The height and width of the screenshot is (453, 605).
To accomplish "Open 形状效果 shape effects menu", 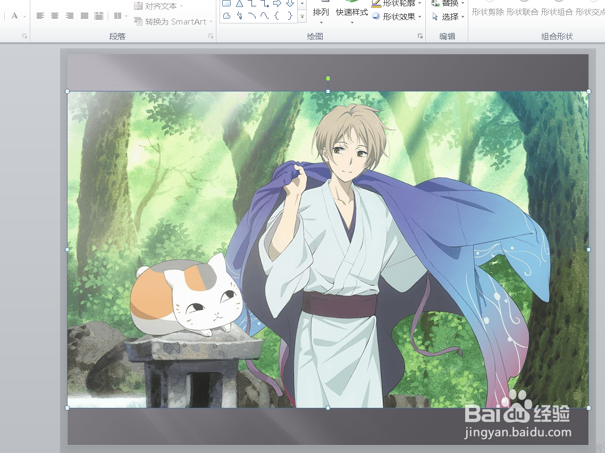I will 397,16.
